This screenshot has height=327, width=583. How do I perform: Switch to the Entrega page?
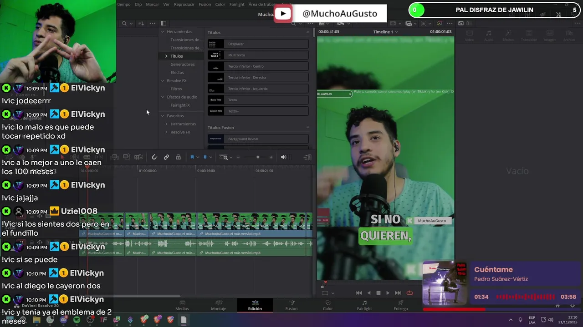coord(401,305)
